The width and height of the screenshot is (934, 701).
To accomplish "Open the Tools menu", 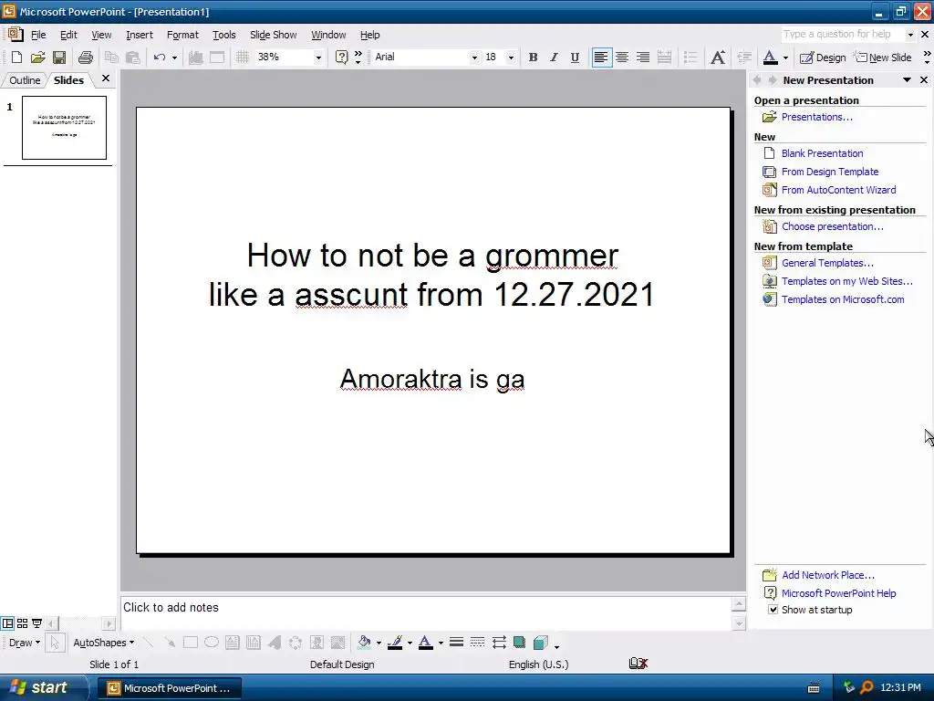I will pos(224,35).
